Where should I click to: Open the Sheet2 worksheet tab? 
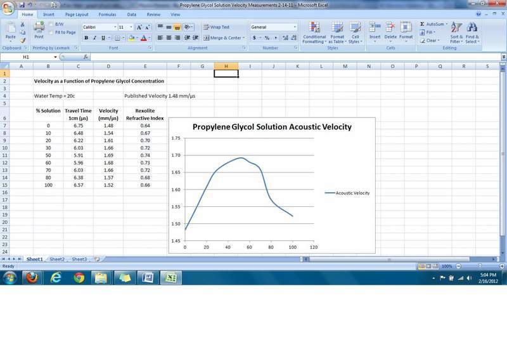click(x=57, y=259)
